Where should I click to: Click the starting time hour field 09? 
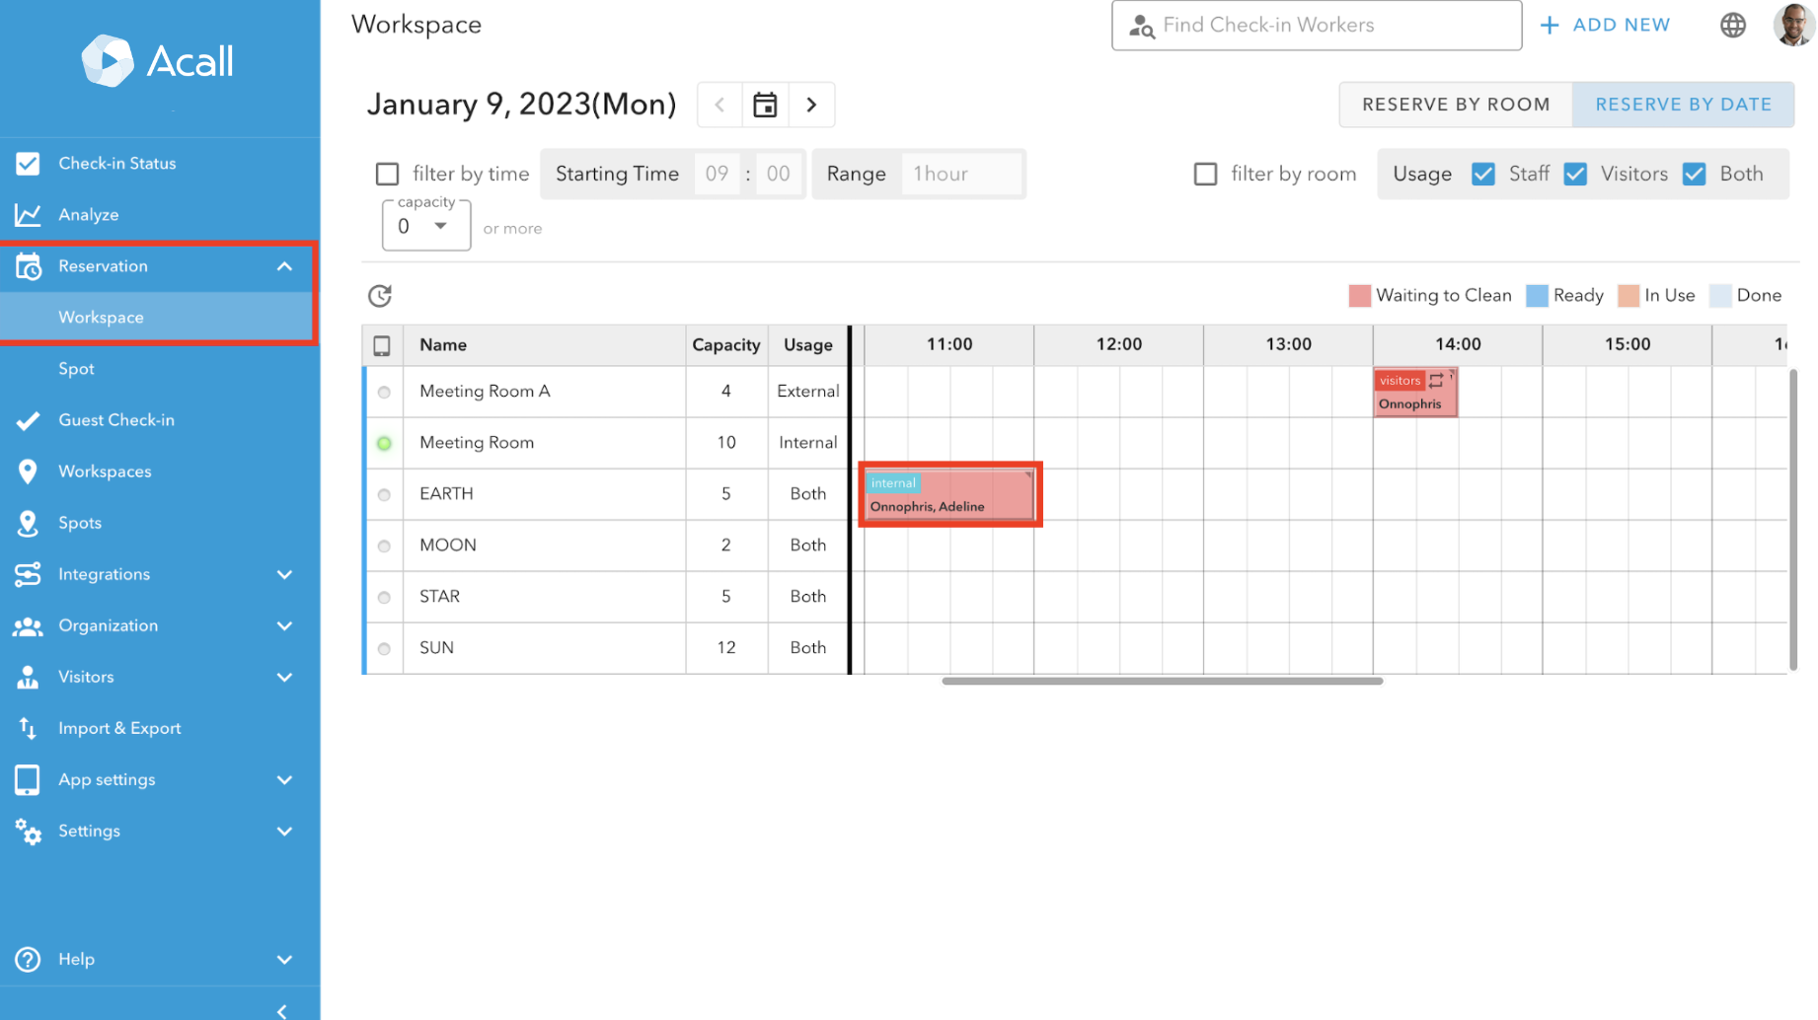click(718, 175)
